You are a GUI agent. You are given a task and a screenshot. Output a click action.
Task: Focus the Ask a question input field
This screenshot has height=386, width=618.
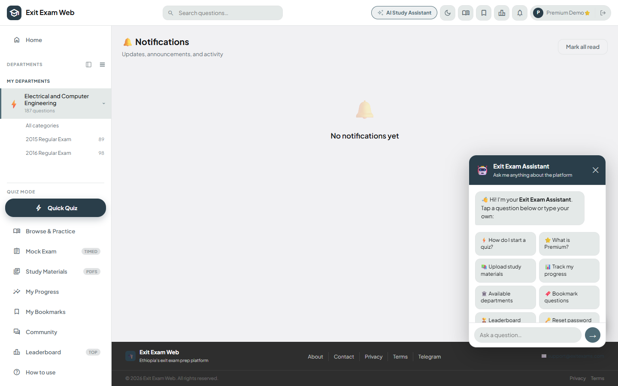click(527, 335)
